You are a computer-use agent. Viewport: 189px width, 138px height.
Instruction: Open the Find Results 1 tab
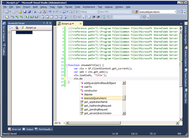pos(44,129)
